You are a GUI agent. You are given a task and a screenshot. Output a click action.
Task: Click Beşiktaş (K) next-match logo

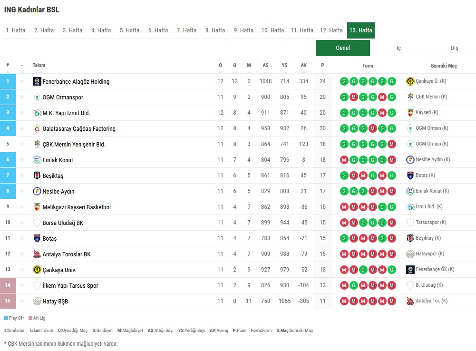tap(410, 238)
